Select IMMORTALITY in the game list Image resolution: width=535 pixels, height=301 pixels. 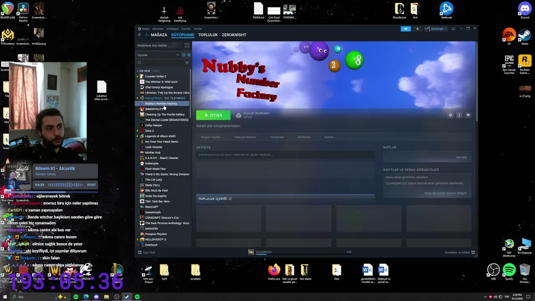pyautogui.click(x=154, y=109)
